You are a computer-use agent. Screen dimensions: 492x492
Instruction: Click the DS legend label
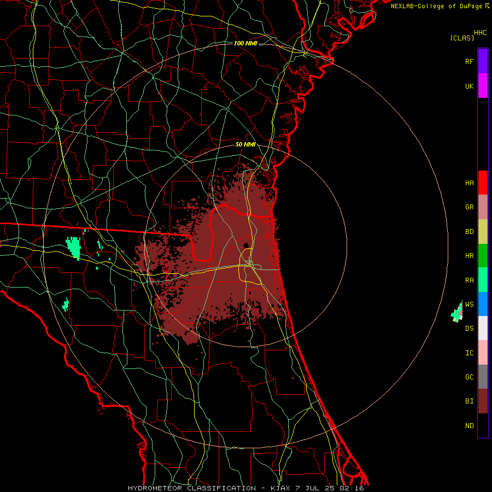(469, 329)
